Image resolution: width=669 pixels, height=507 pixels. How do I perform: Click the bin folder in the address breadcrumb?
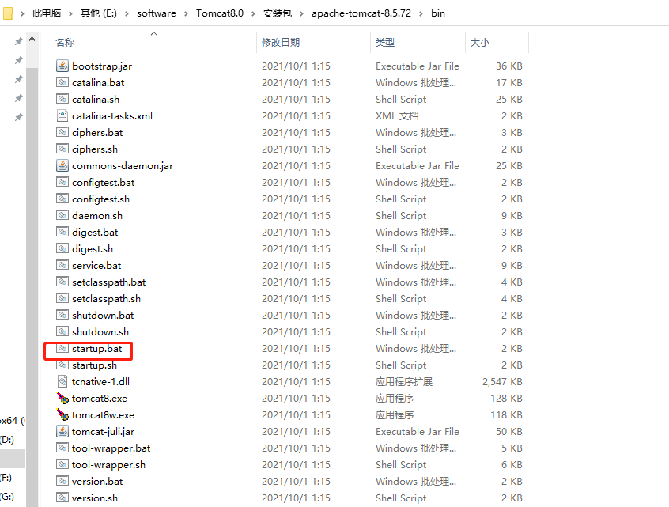(438, 13)
